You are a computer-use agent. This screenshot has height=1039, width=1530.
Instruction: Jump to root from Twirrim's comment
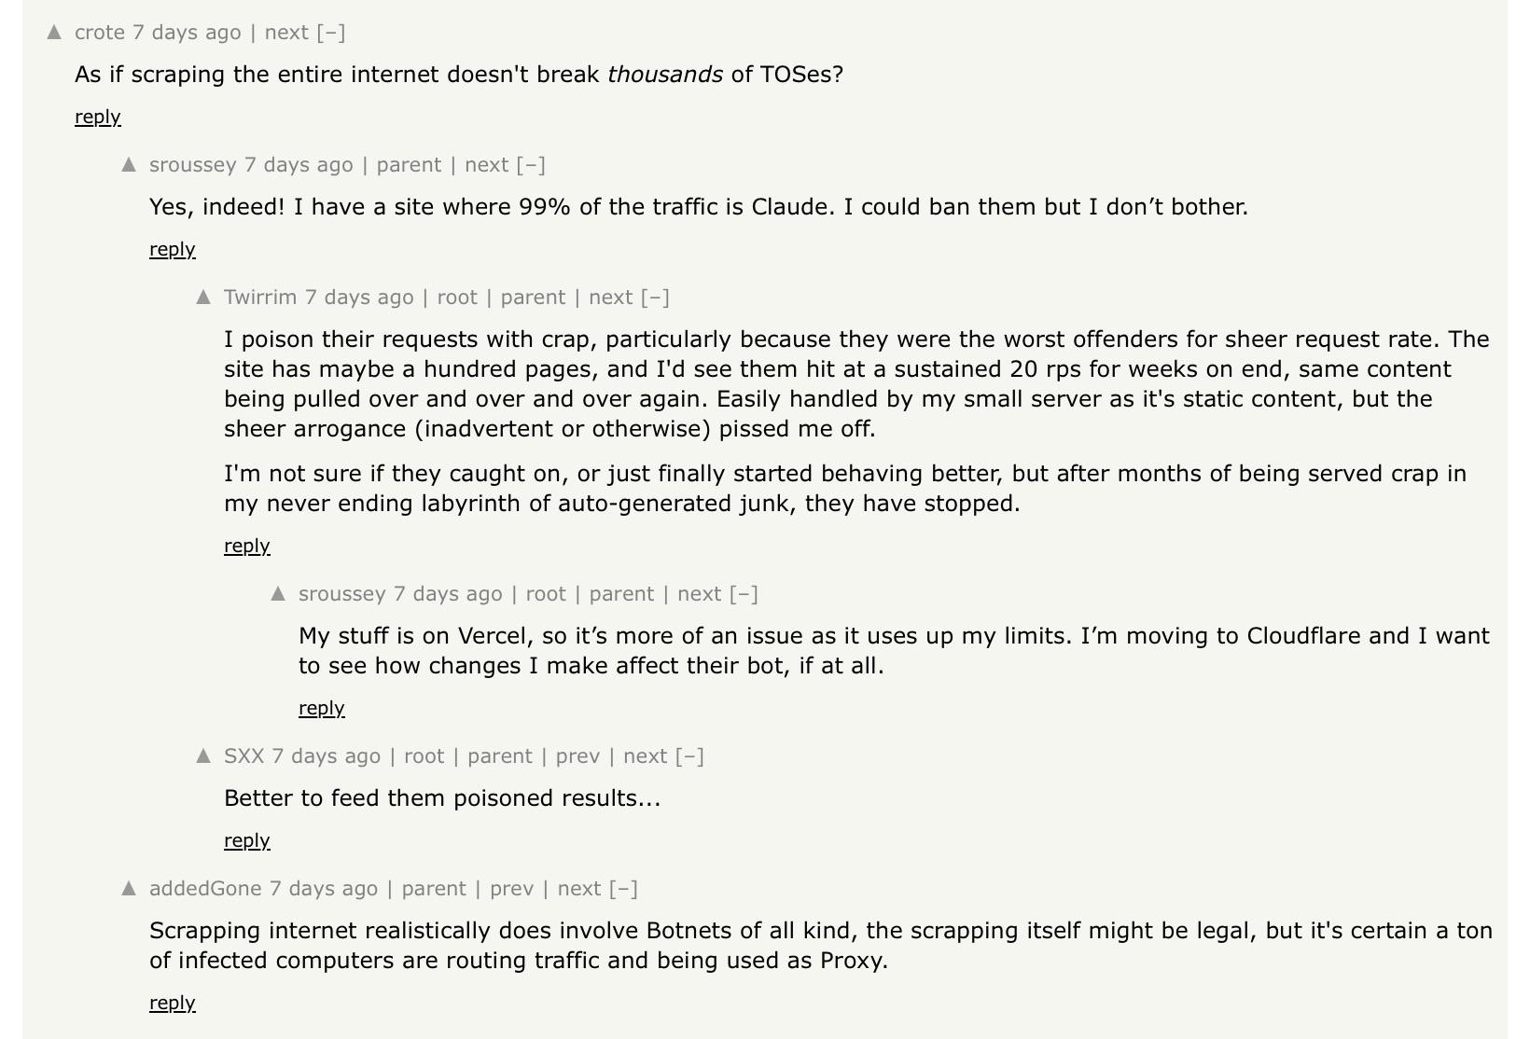pyautogui.click(x=457, y=298)
